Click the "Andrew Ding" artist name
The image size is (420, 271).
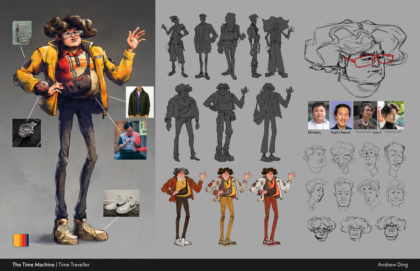click(x=393, y=265)
